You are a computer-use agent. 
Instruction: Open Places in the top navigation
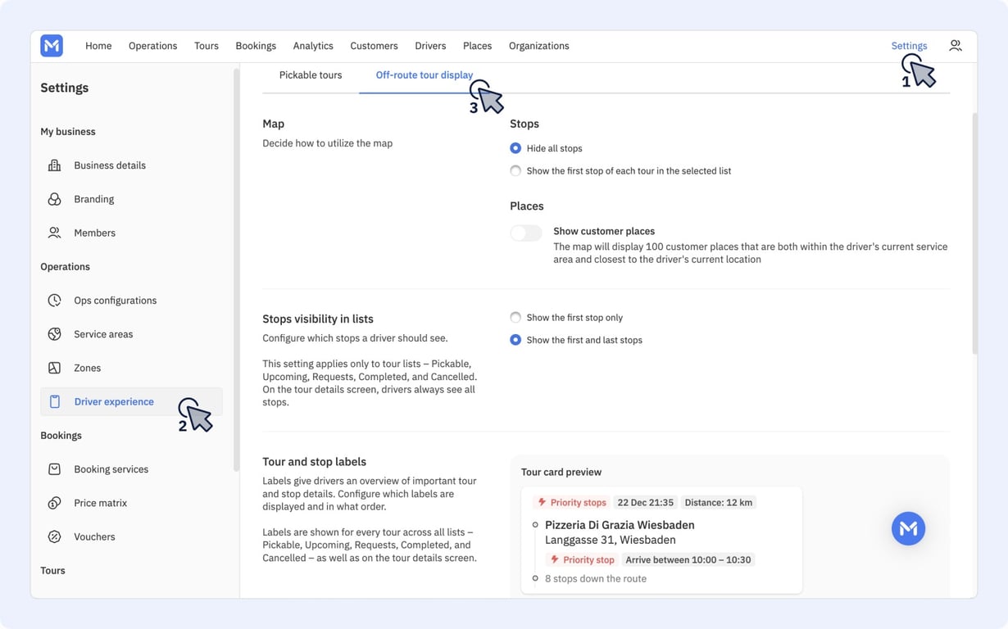point(477,46)
